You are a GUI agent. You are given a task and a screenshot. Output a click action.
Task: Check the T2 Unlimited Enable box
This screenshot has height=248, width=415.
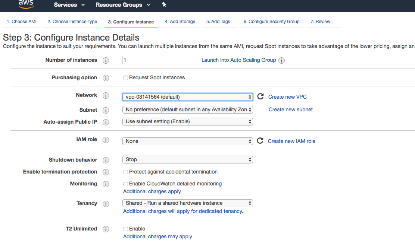tap(126, 229)
